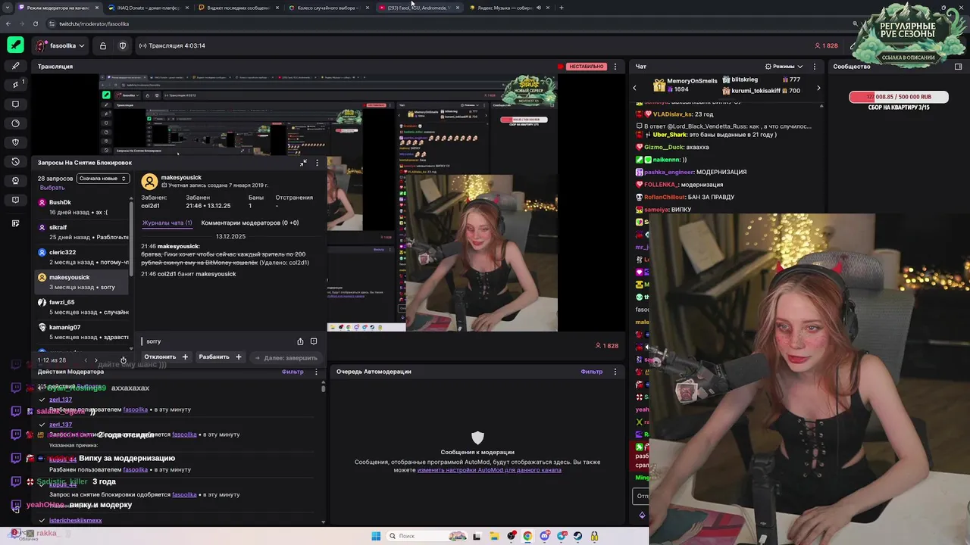Open the Очередь Автомодерации options menu
Image resolution: width=970 pixels, height=545 pixels.
coord(615,372)
